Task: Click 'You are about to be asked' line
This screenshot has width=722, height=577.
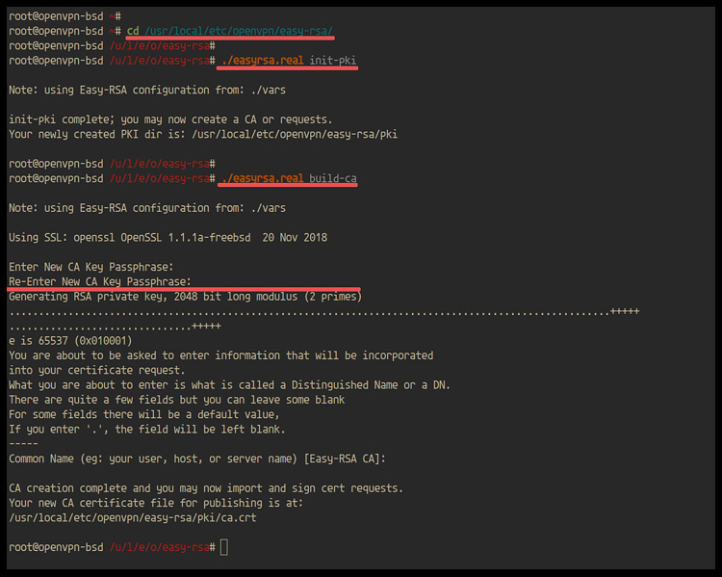Action: [x=220, y=355]
